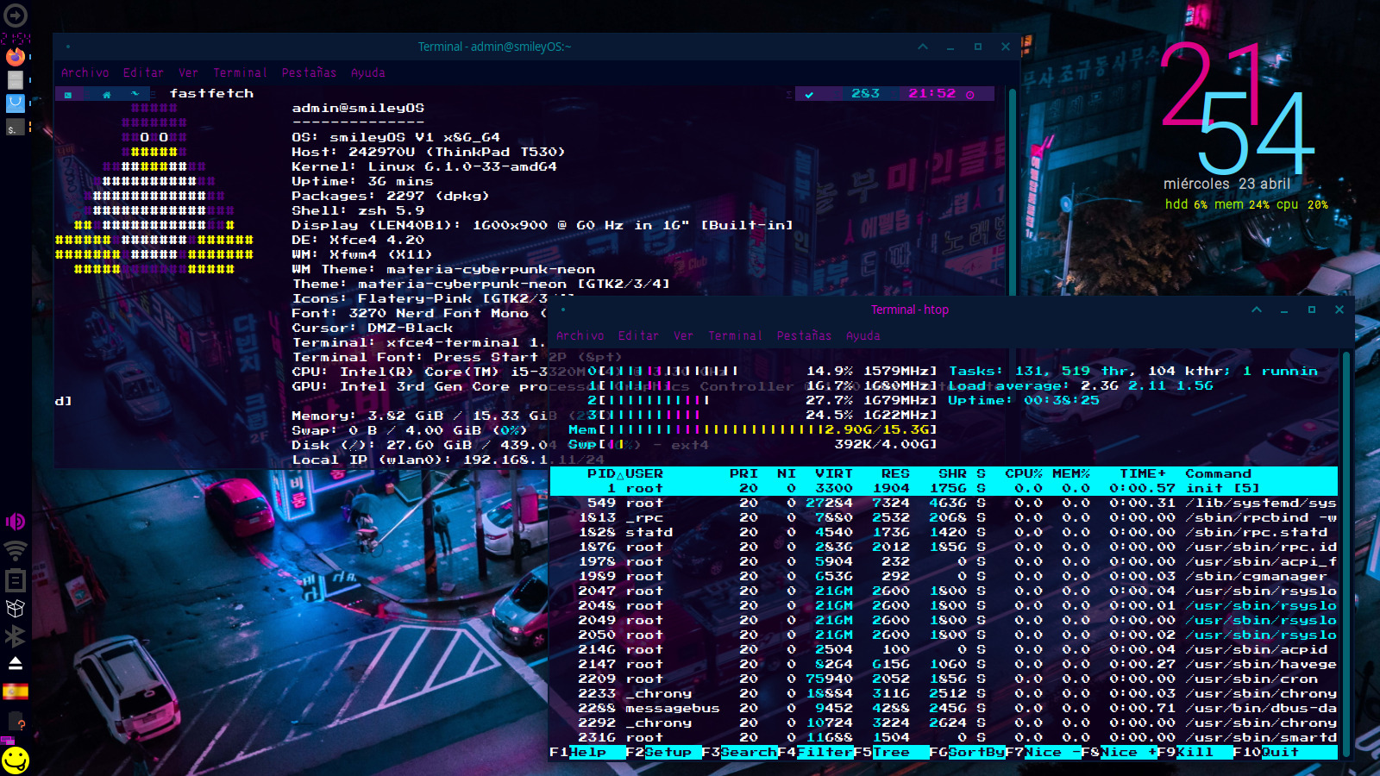Click F7 Nice - in htop footer
1380x776 pixels.
[x=1043, y=753]
